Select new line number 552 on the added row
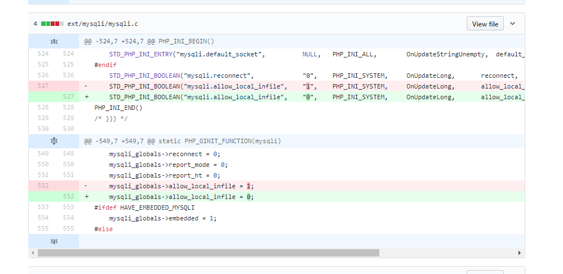This screenshot has width=563, height=274. point(68,196)
